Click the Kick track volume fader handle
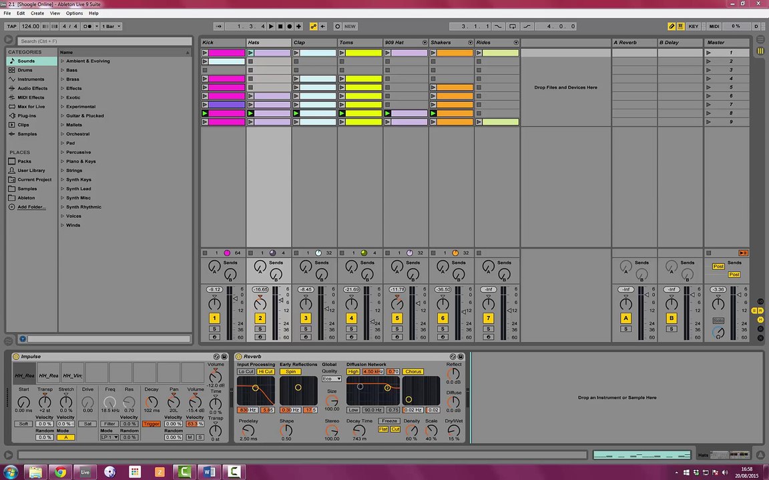This screenshot has width=769, height=480. coord(236,298)
